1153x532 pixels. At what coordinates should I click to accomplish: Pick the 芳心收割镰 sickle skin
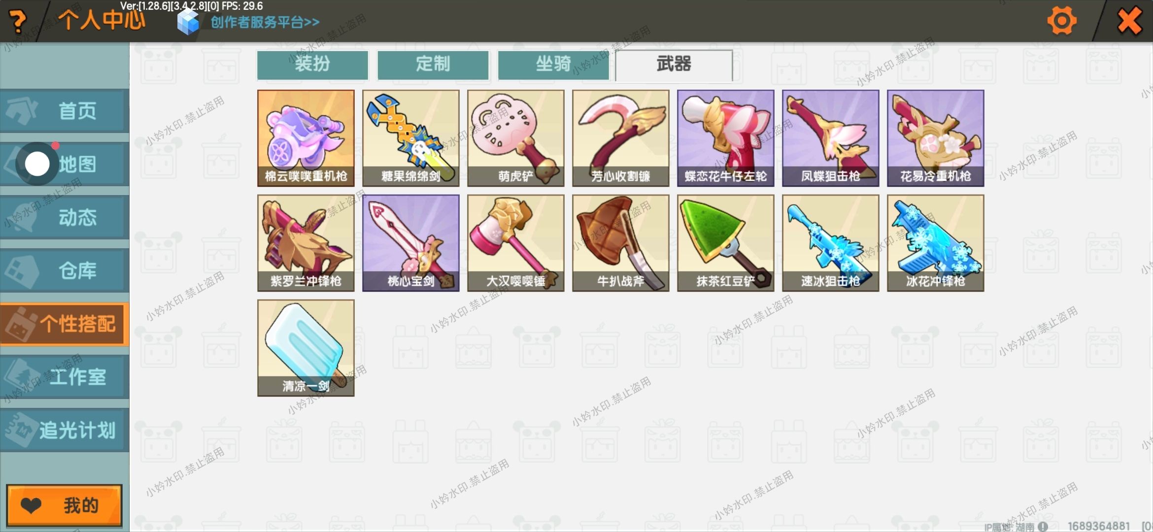[620, 138]
